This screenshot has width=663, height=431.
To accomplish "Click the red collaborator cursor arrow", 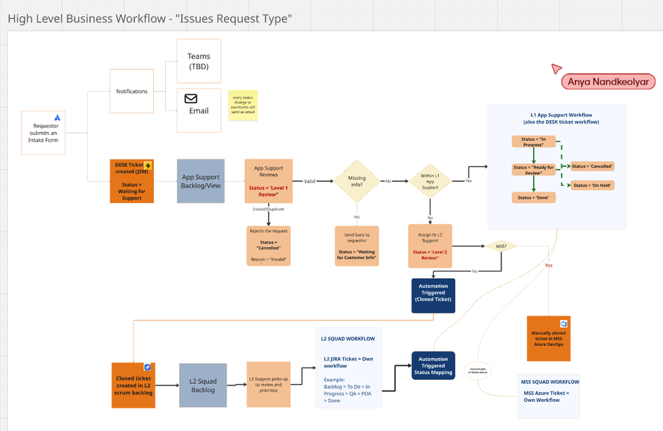I will pos(556,68).
